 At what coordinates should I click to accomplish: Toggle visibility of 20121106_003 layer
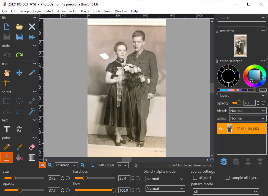click(x=220, y=129)
